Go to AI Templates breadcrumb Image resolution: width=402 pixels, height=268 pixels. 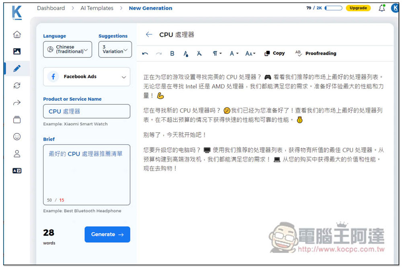pos(97,8)
